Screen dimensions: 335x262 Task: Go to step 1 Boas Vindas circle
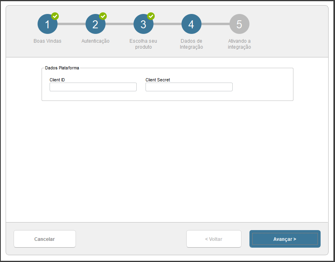(48, 24)
